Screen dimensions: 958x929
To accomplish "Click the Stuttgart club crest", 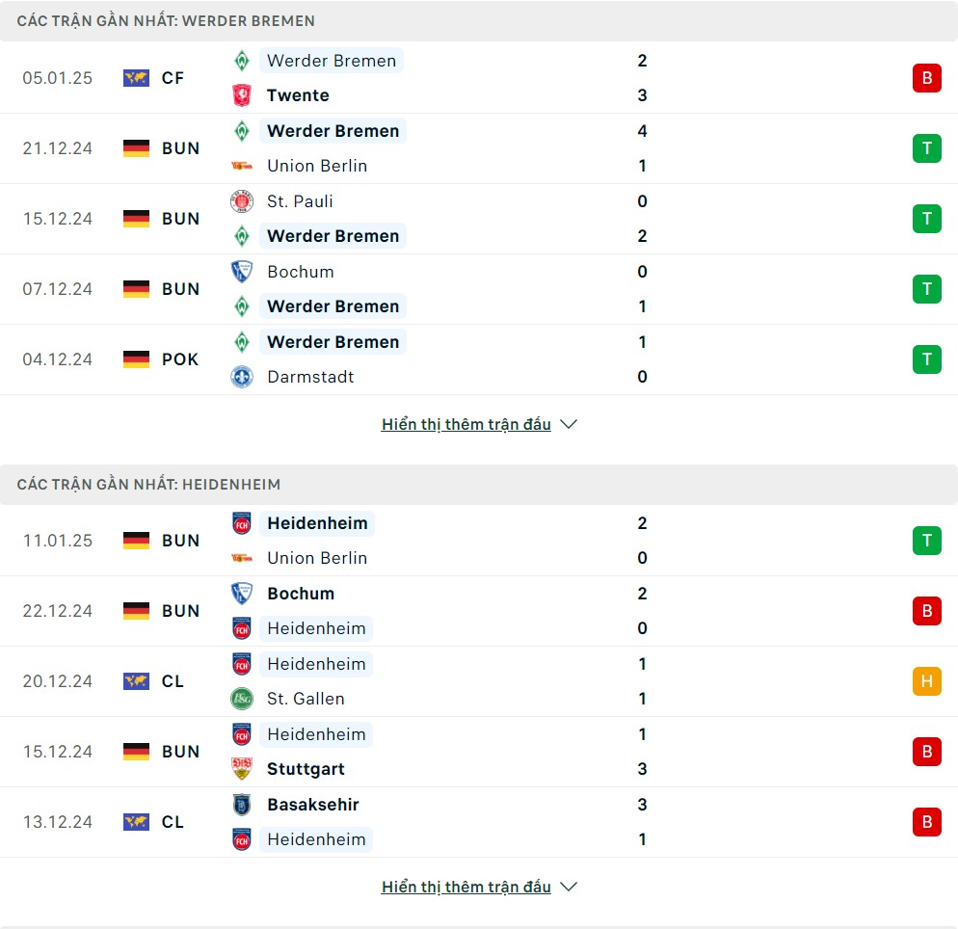I will tap(242, 769).
